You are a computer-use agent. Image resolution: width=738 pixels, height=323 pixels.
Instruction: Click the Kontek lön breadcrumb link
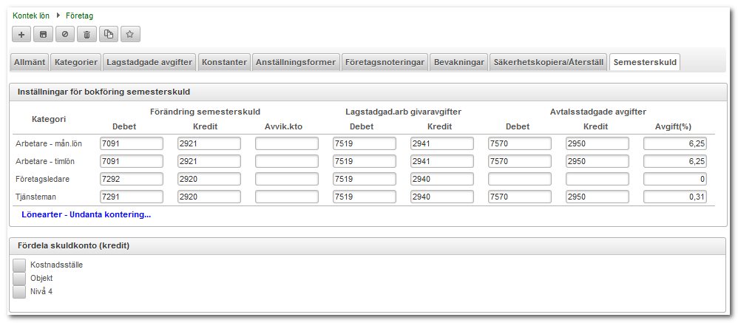point(31,16)
